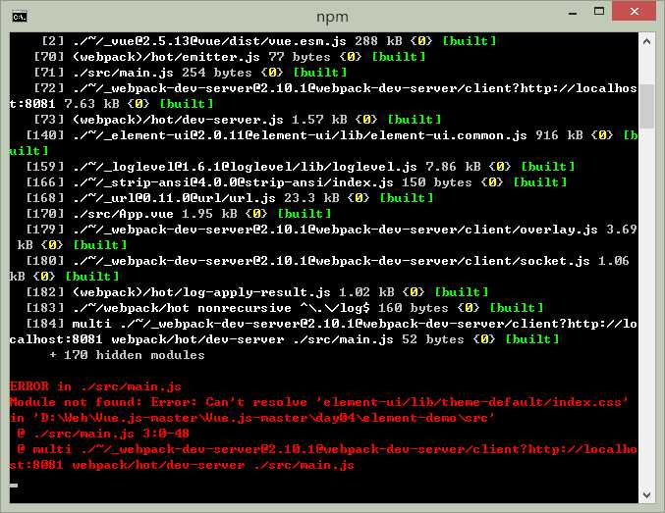Minimize the npm console window
Viewport: 665px width, 513px height.
[573, 13]
